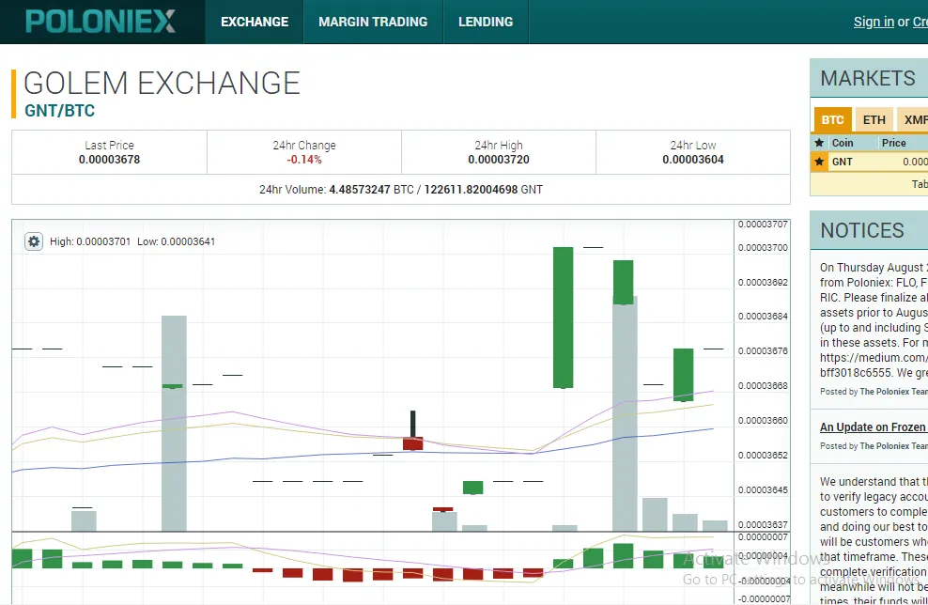Go to Margin Trading
Screen dimensions: 928x605
[x=373, y=22]
